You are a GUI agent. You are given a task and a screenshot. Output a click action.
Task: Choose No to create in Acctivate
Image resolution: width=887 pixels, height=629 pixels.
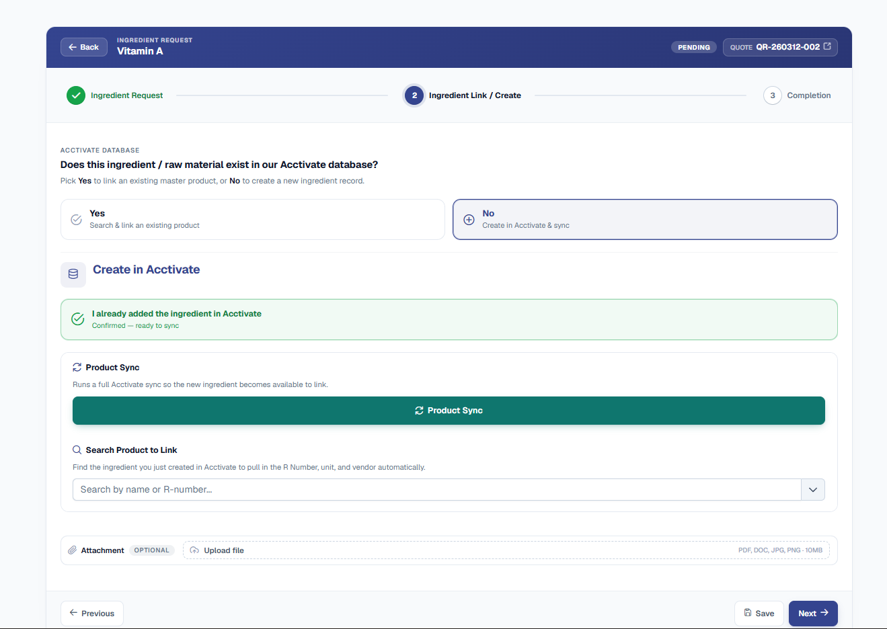pos(645,219)
